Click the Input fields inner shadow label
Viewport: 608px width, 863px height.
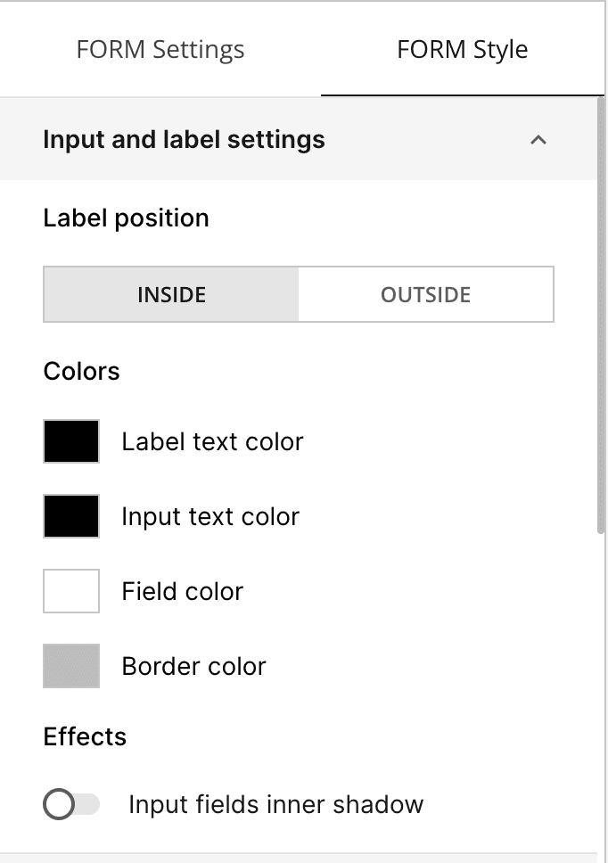(276, 804)
